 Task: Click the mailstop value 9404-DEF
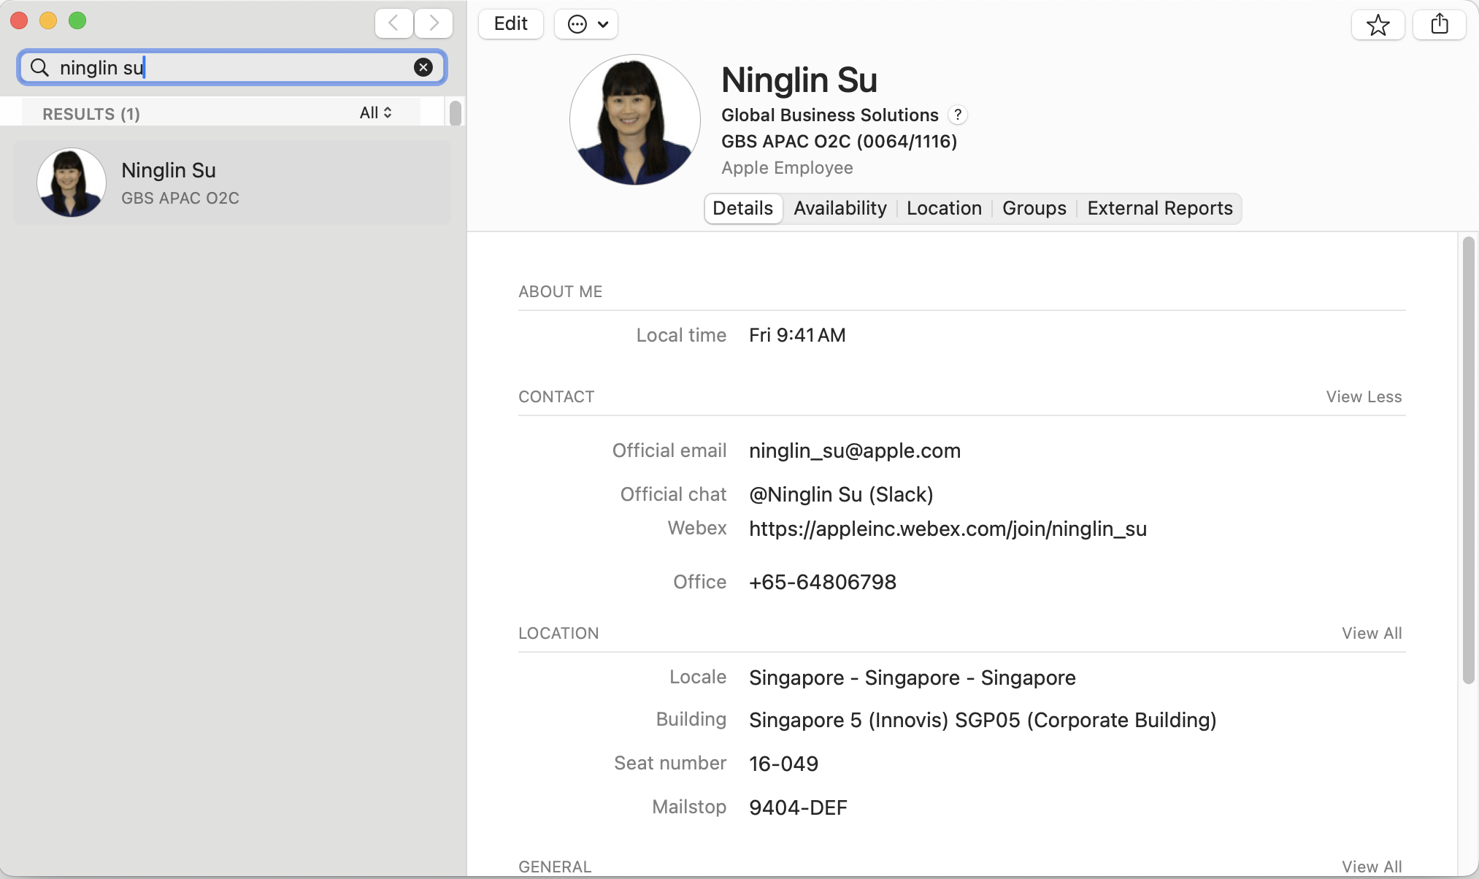(798, 807)
